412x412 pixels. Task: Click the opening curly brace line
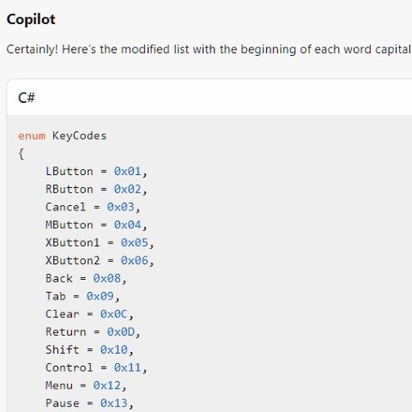[x=21, y=154]
